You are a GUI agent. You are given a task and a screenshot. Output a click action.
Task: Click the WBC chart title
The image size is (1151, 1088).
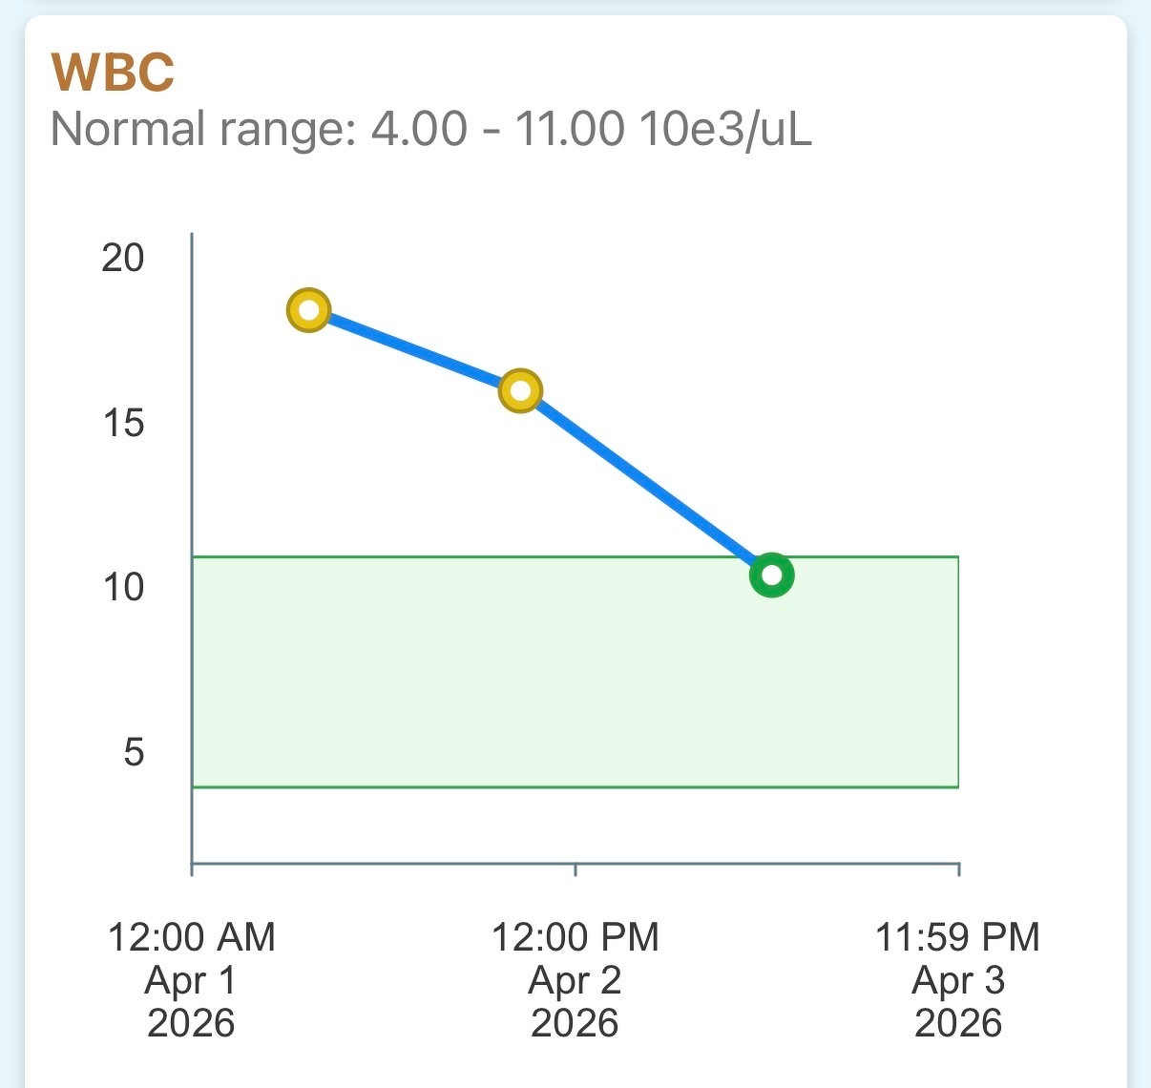(x=113, y=73)
